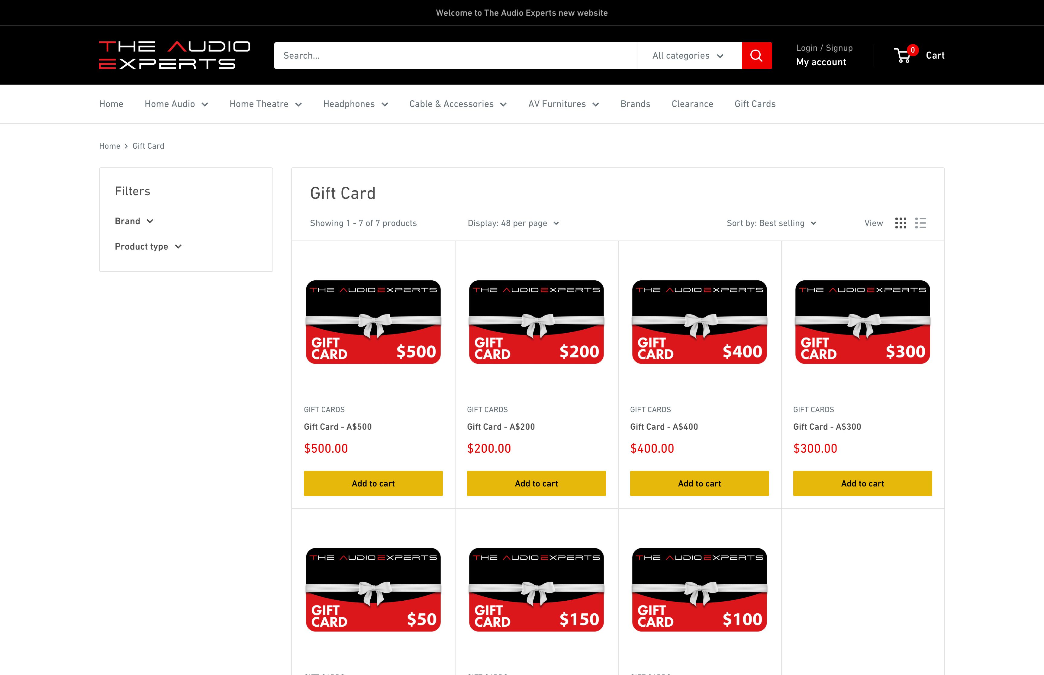Switch to grid view layout
Image resolution: width=1044 pixels, height=675 pixels.
point(901,223)
